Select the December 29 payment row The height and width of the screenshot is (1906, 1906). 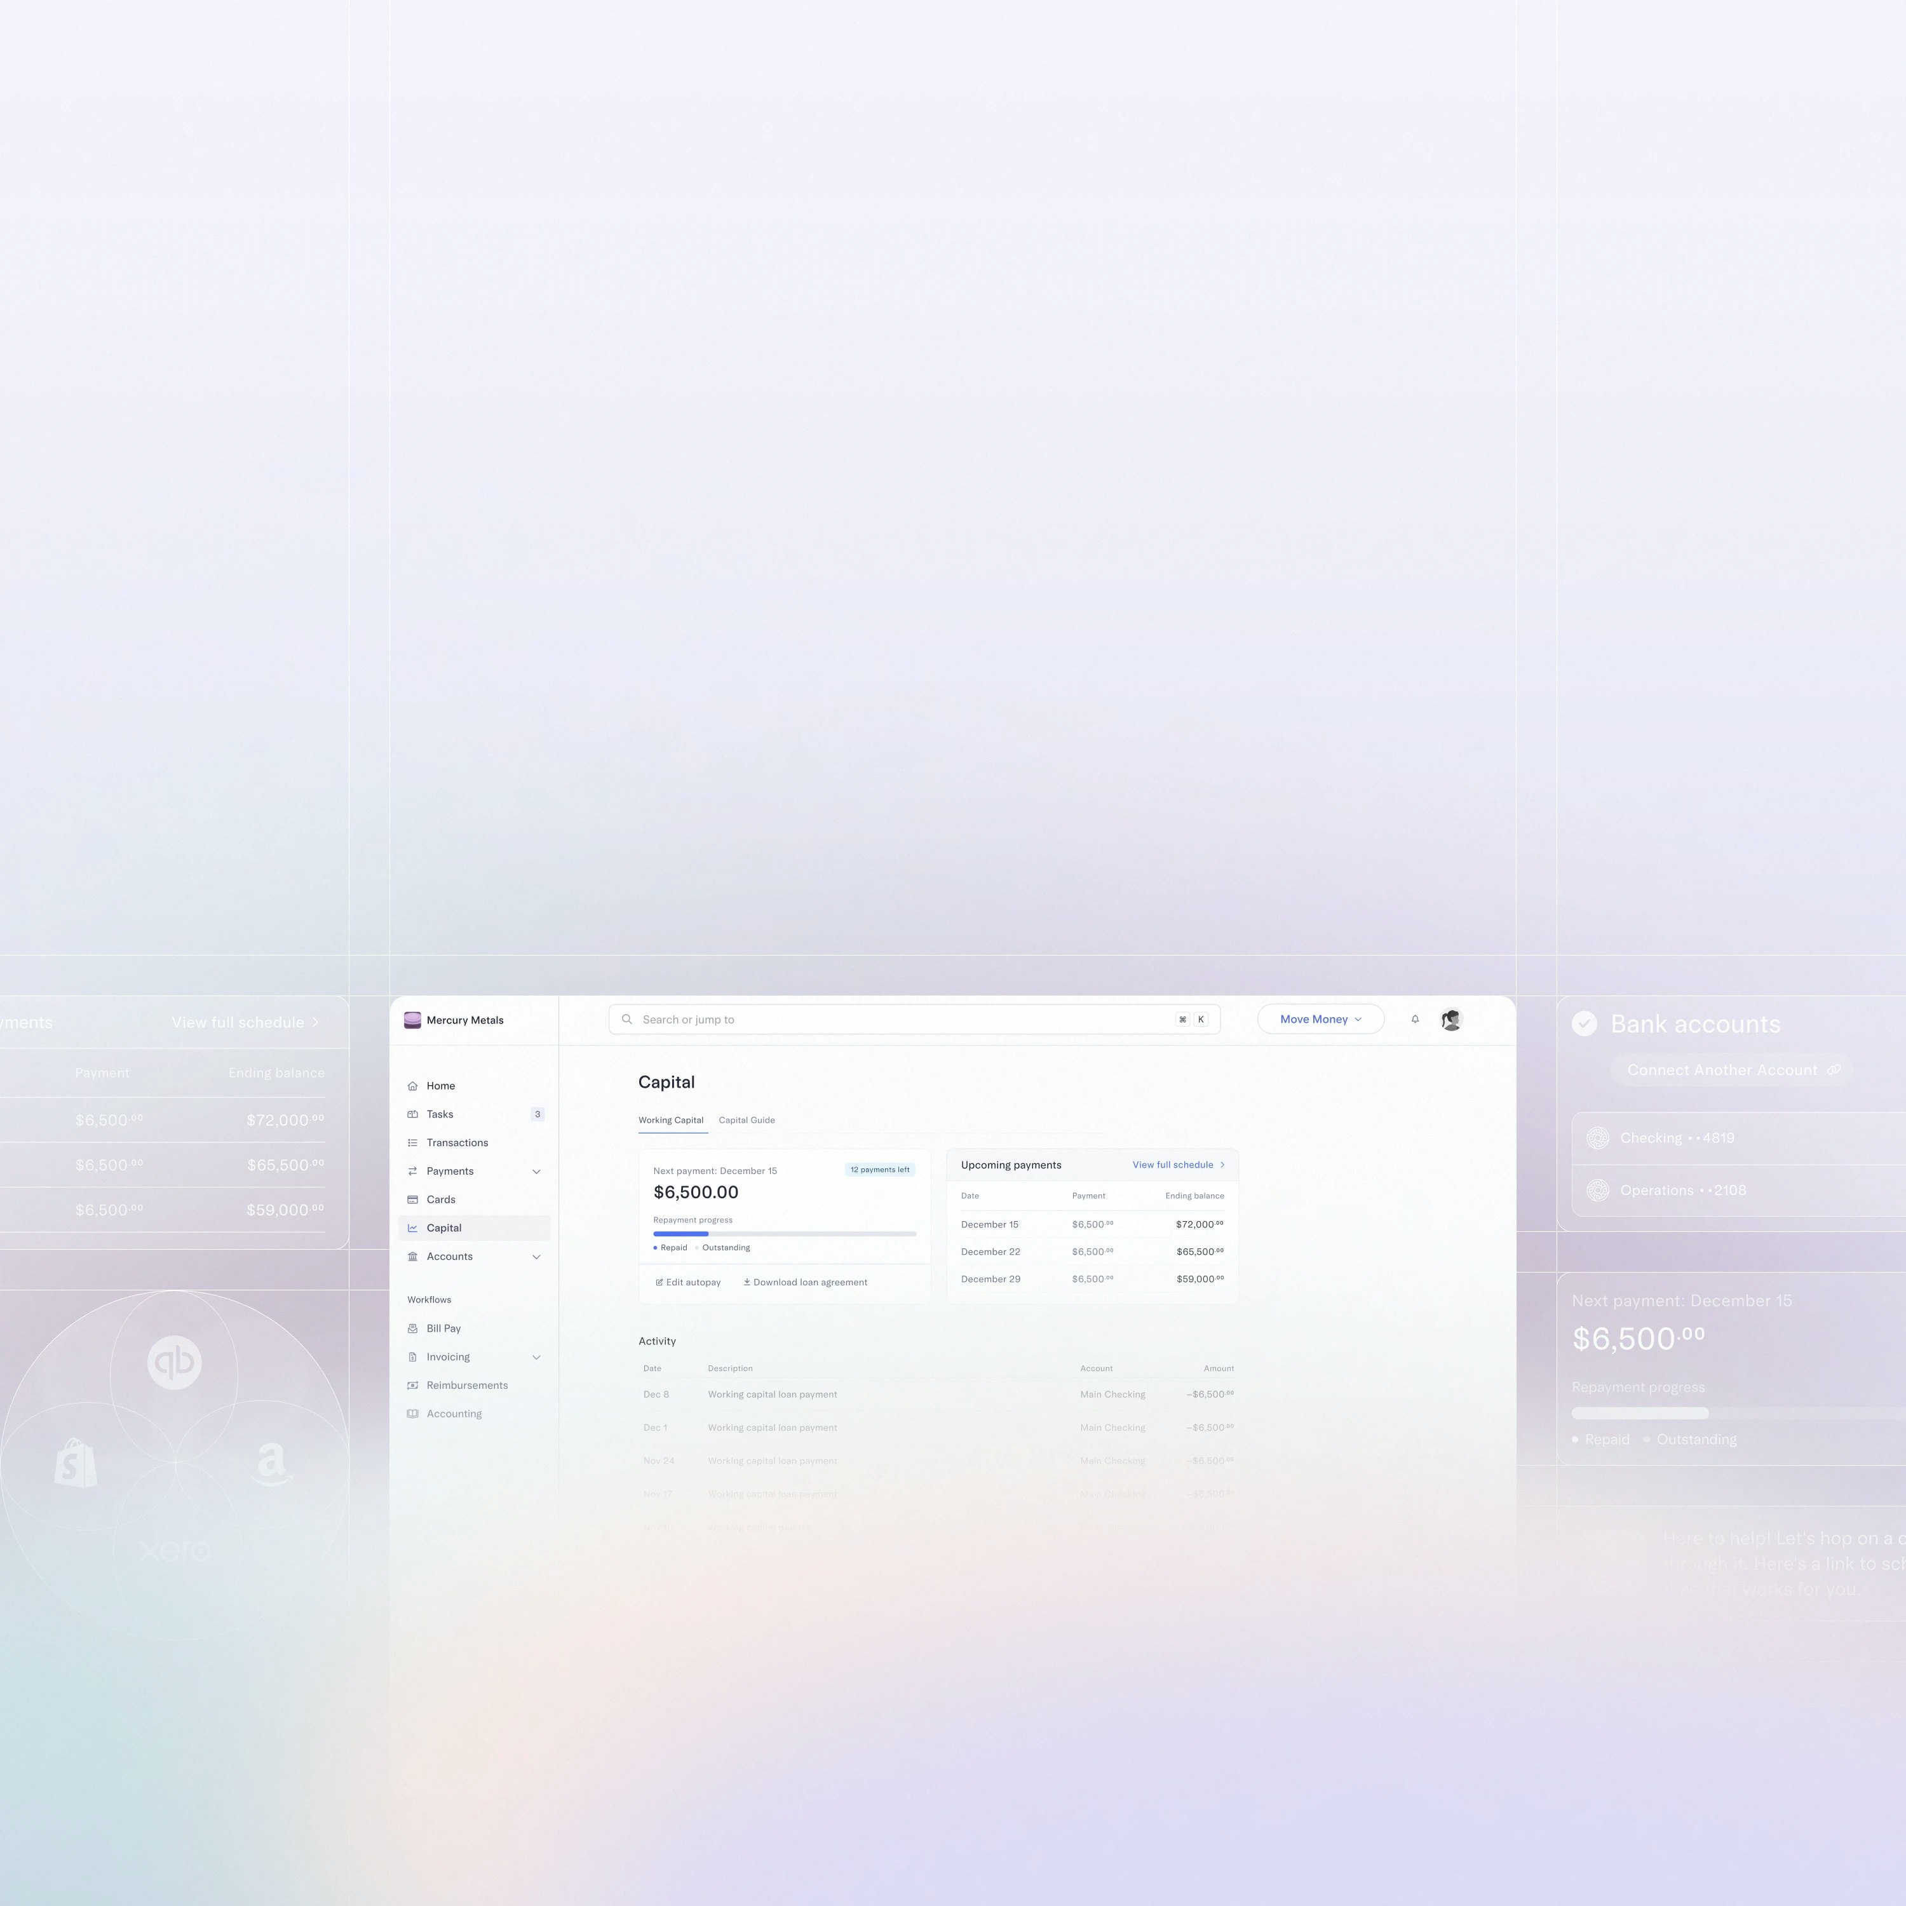click(1092, 1280)
